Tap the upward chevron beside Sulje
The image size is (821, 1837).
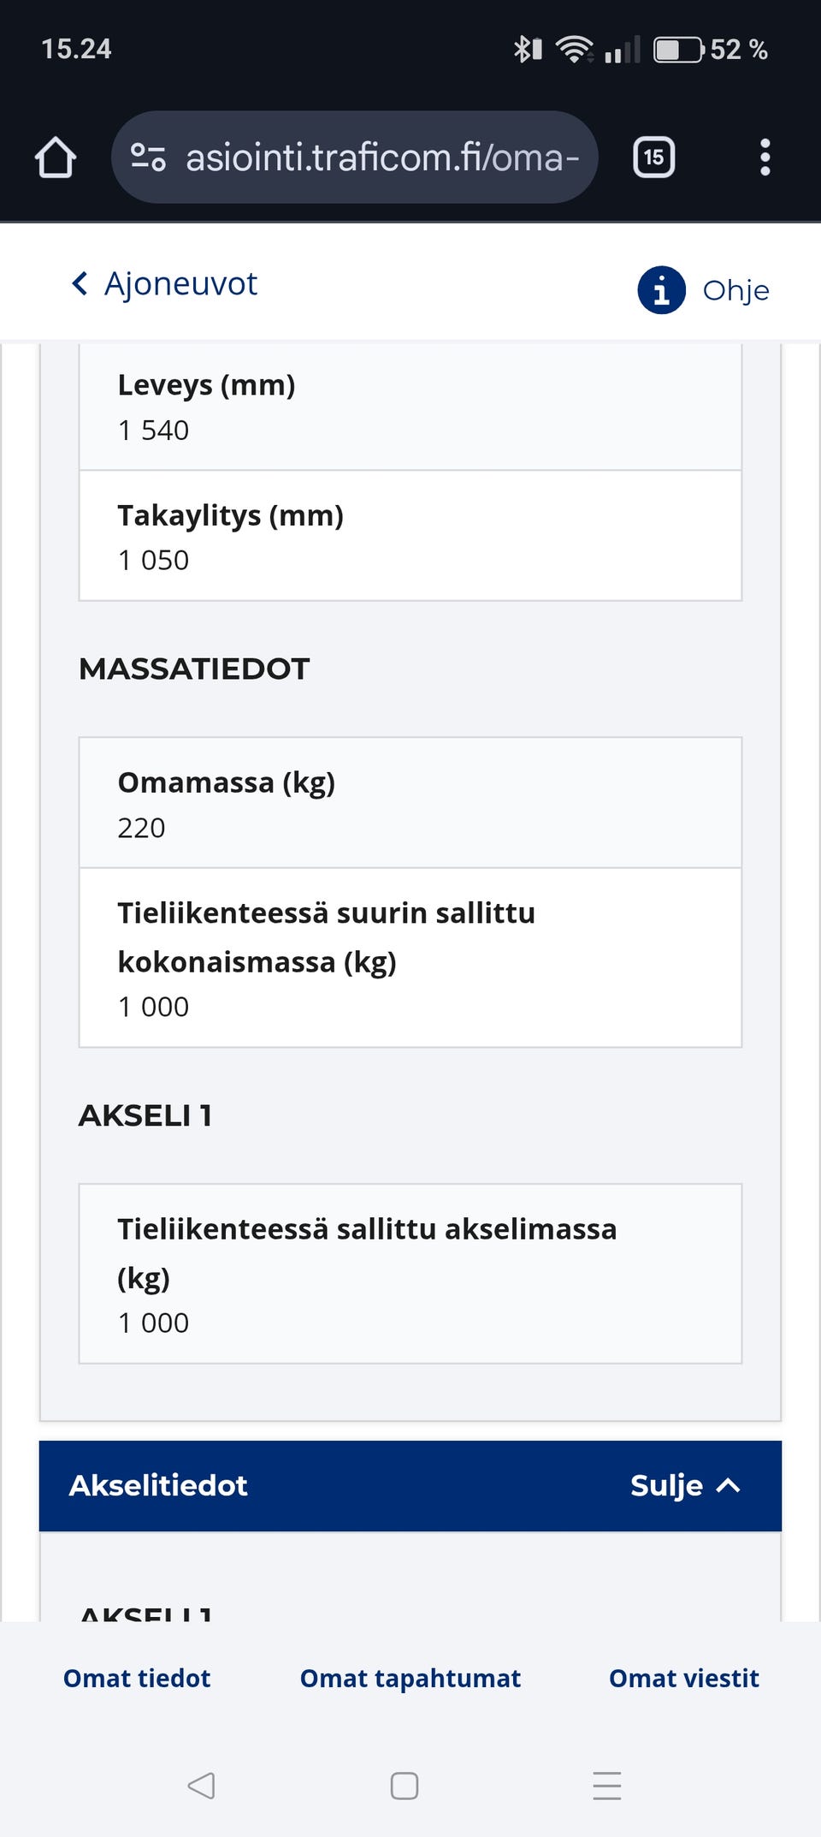click(x=729, y=1486)
